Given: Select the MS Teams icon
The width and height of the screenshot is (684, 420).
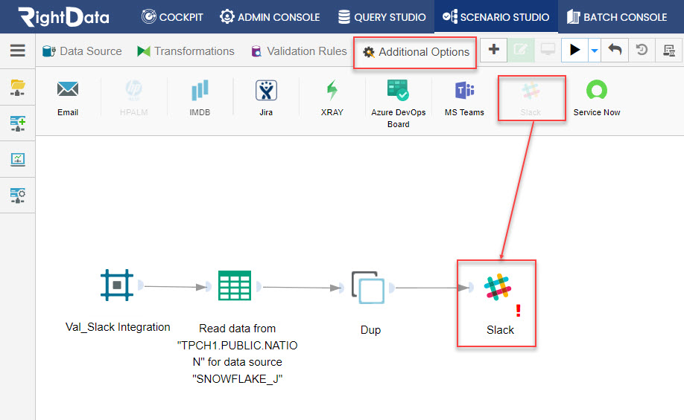Looking at the screenshot, I should (464, 90).
